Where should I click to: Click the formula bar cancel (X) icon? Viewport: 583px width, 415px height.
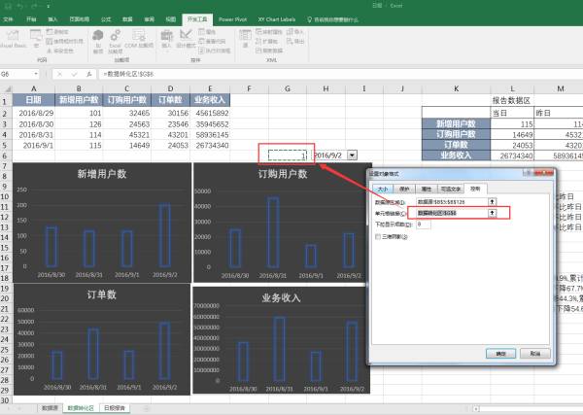(59, 74)
